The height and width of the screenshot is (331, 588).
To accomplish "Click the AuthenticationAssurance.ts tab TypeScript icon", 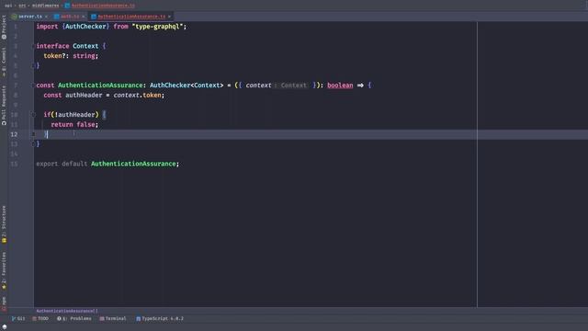I will 94,17.
